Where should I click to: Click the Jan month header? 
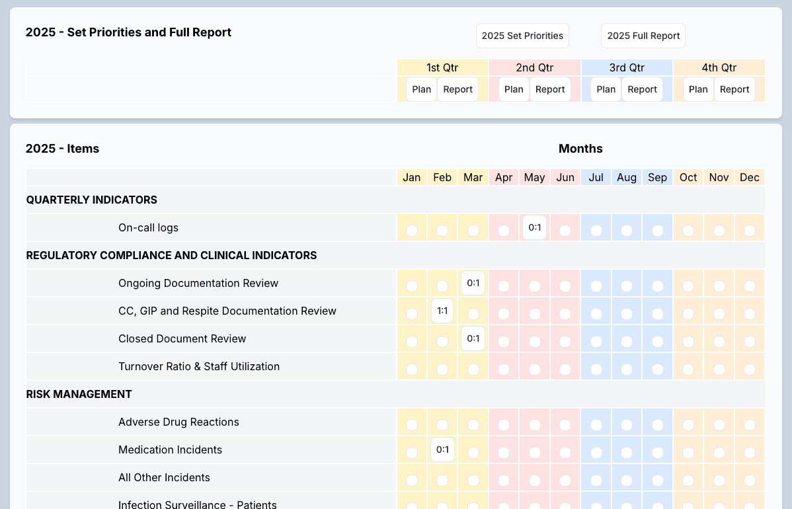coord(412,177)
